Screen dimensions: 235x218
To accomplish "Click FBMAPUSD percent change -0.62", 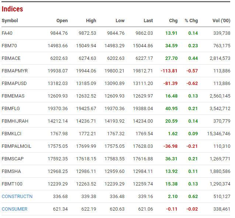I will point(192,84).
